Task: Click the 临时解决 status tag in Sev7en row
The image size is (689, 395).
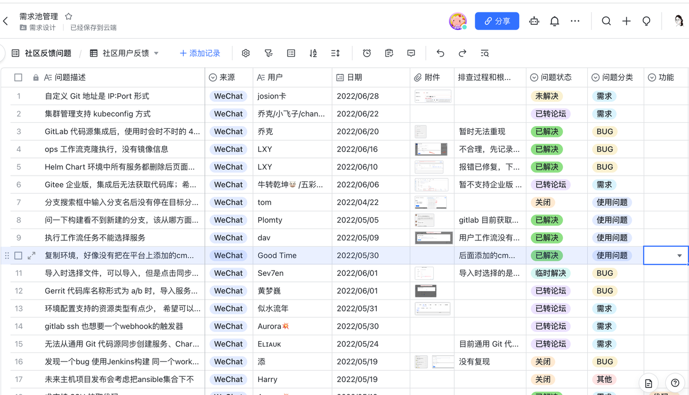Action: [x=550, y=273]
